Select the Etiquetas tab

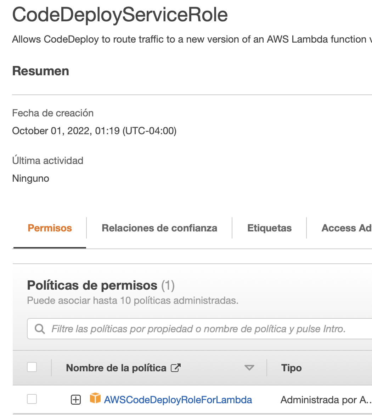coord(269,228)
